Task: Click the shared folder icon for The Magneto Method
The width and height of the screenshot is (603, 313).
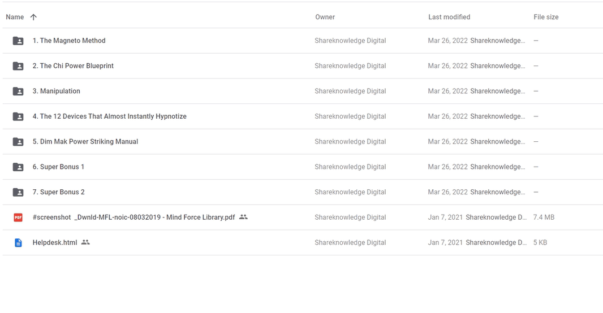Action: coord(18,41)
